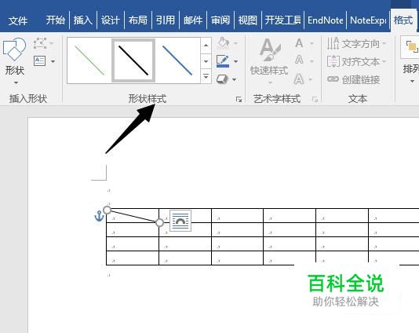Screen dimensions: 419x333
Task: Click the Edit Shape icon
Action: [x=40, y=43]
